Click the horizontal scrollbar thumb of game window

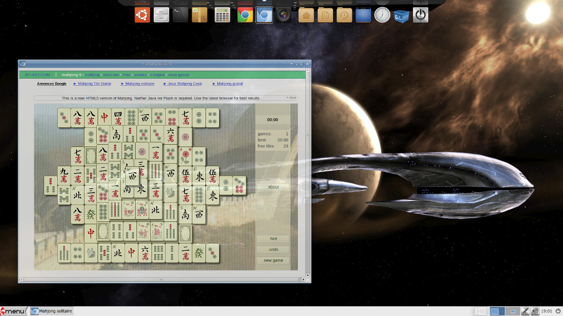tap(161, 279)
